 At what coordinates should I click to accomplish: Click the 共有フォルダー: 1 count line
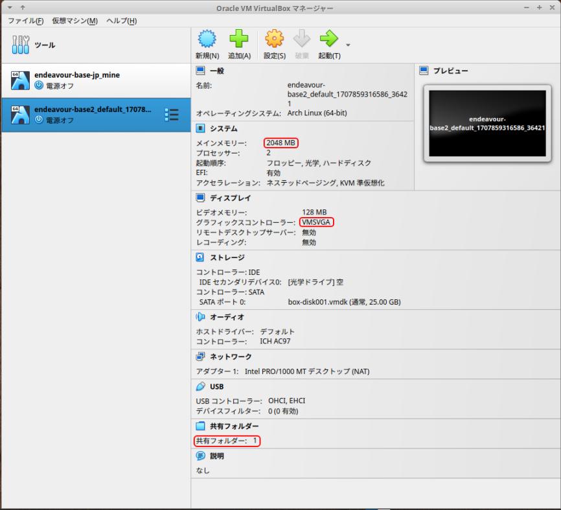(227, 441)
